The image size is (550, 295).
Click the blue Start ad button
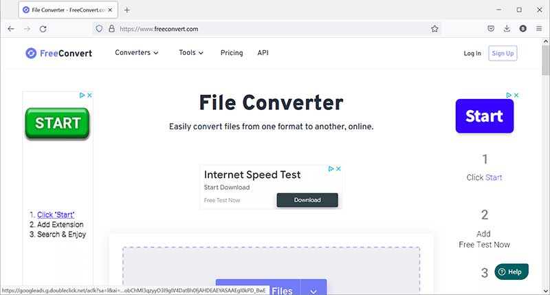(485, 116)
